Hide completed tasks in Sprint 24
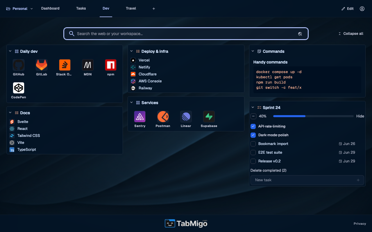This screenshot has height=232, width=372. click(x=360, y=116)
